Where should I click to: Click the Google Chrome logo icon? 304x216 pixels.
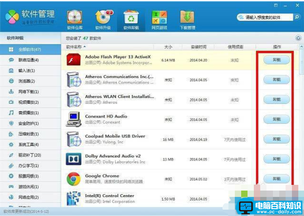tap(74, 179)
